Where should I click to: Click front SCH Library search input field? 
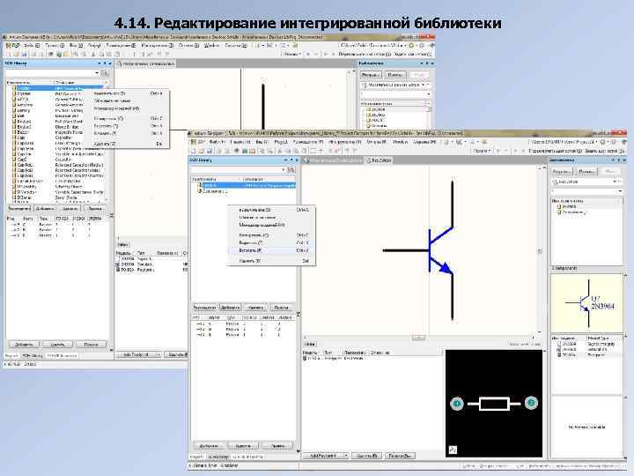pos(235,170)
